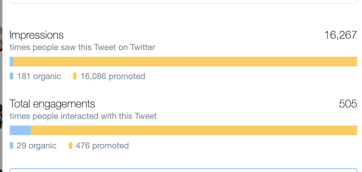
Task: Click the "16,086 promoted" label
Action: coord(113,76)
